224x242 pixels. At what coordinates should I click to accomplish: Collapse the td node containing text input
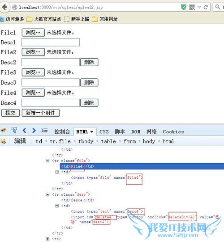pos(57,206)
